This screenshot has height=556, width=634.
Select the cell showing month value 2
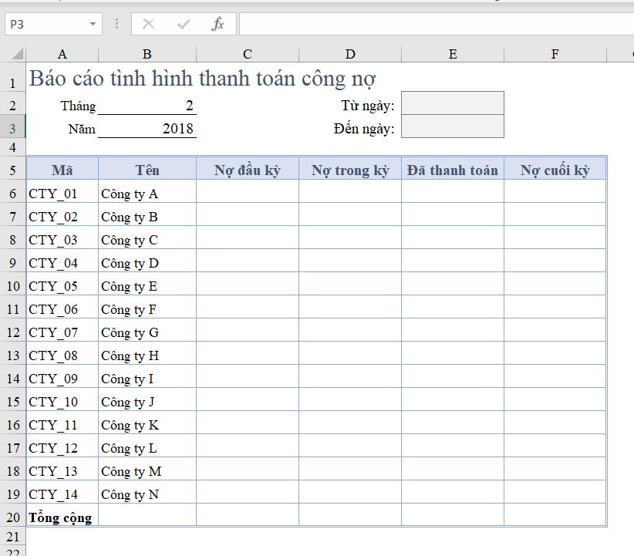(147, 106)
